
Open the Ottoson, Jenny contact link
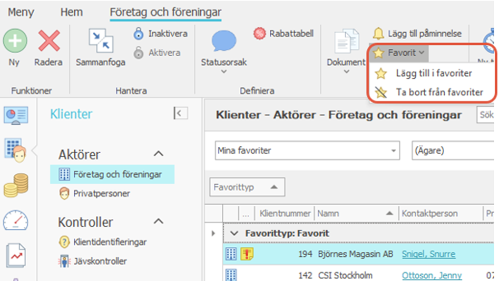[x=431, y=275]
